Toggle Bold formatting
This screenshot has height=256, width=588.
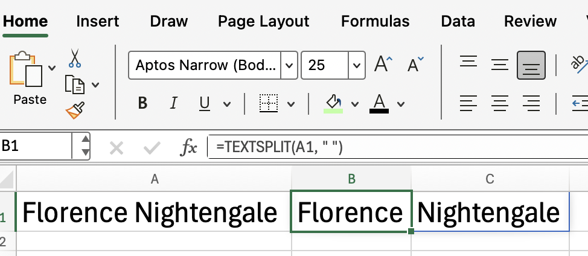pyautogui.click(x=142, y=103)
